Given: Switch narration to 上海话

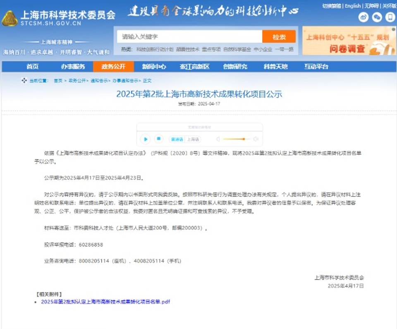Looking at the screenshot, I should (193, 139).
